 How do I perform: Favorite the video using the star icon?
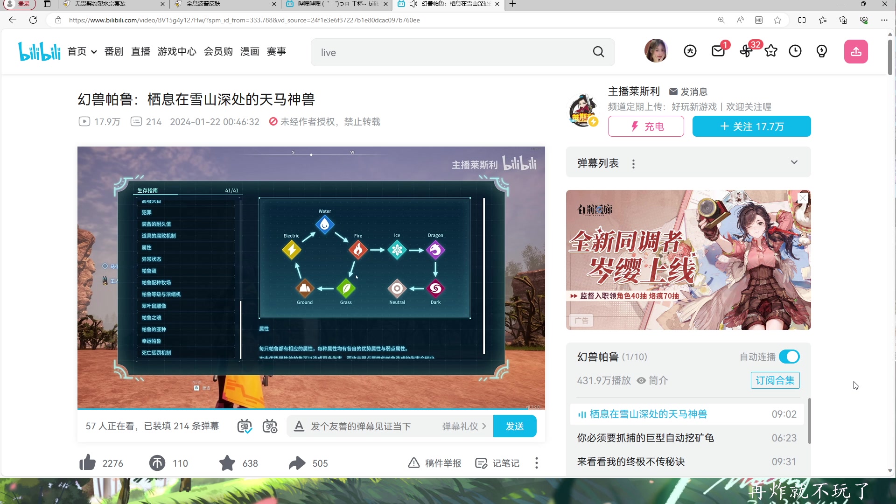point(227,463)
